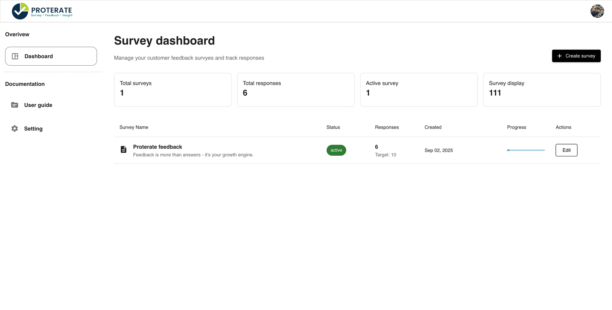Select the Total surveys card
The height and width of the screenshot is (310, 612).
172,90
